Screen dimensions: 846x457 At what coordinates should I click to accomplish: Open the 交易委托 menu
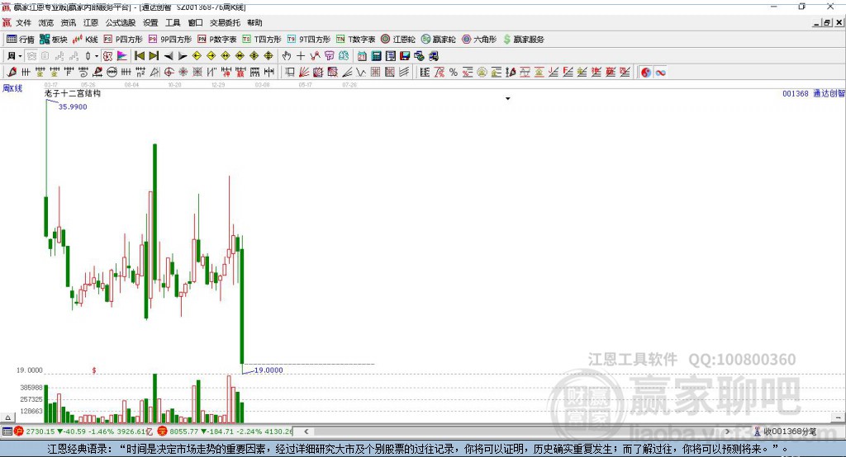225,22
